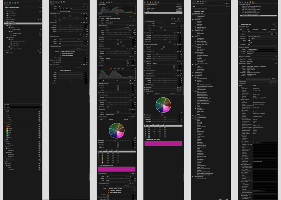The image size is (281, 200).
Task: Activate crop tool icon beside Ratio dropdown
Action: coord(87,7)
